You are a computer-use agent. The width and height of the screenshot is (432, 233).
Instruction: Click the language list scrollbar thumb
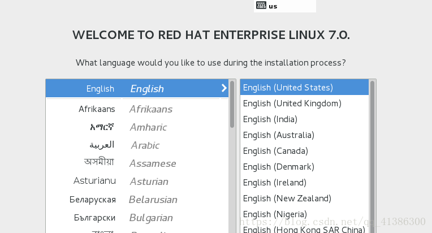[x=232, y=104]
